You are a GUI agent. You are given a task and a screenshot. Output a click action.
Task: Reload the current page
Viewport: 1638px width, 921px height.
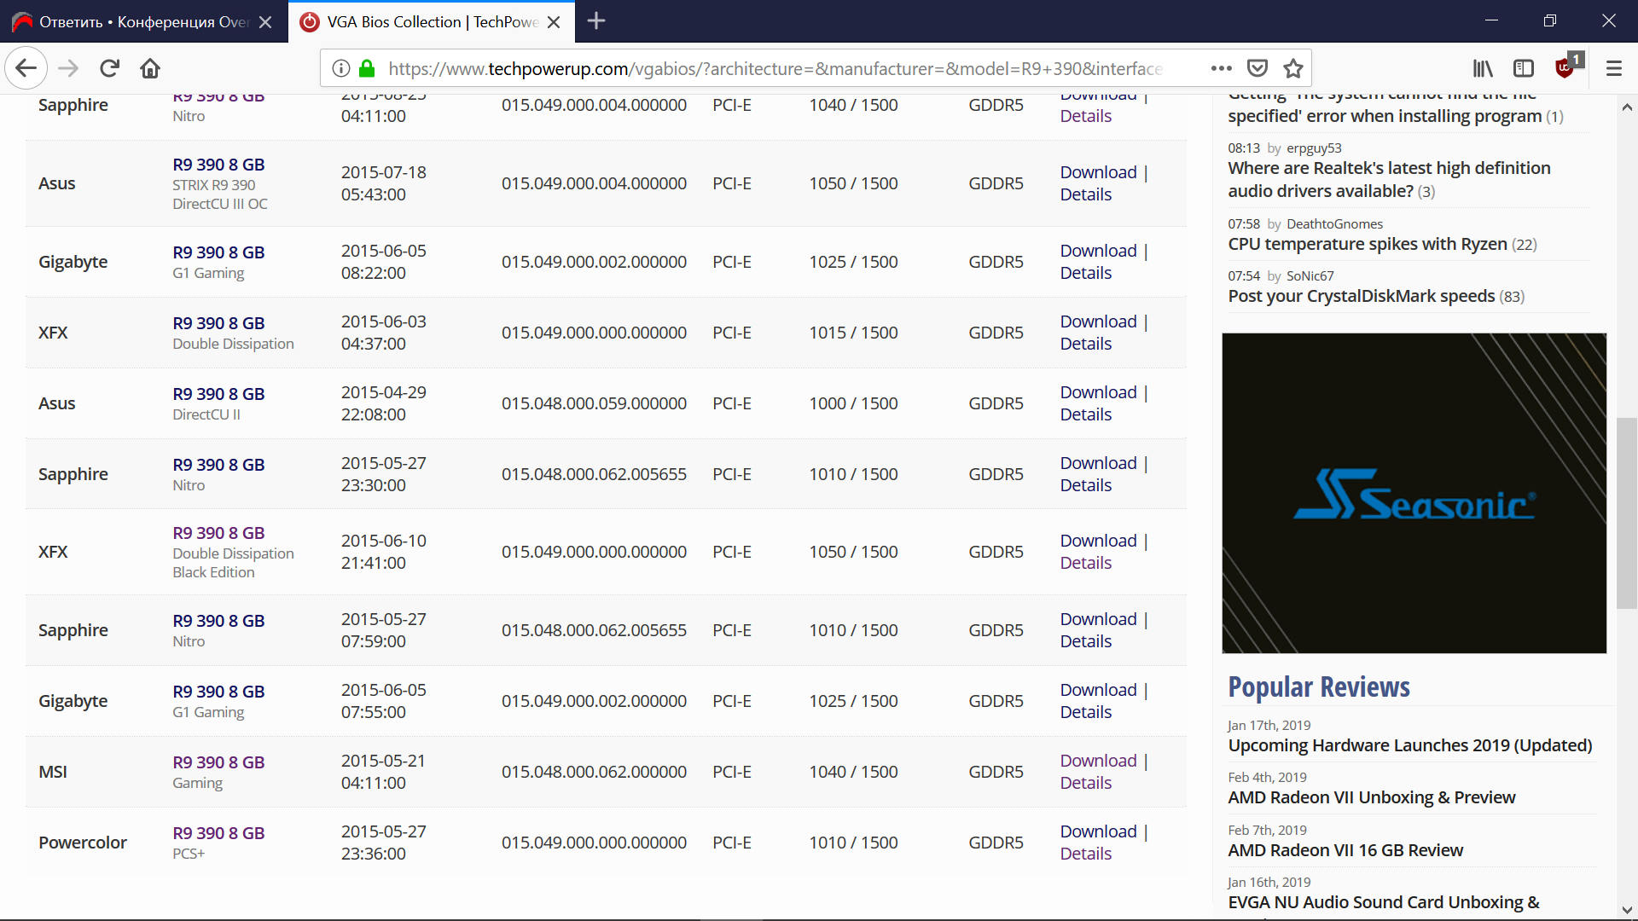click(x=109, y=68)
